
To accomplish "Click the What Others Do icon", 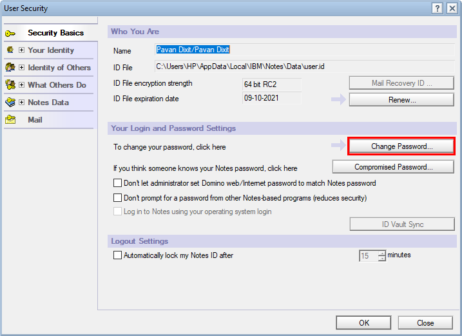I will tap(10, 84).
